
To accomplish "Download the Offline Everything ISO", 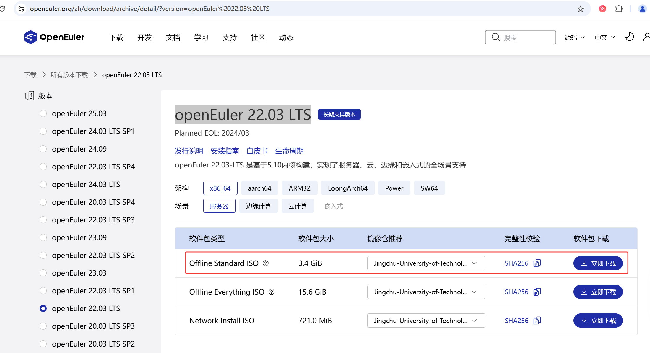I will 598,292.
